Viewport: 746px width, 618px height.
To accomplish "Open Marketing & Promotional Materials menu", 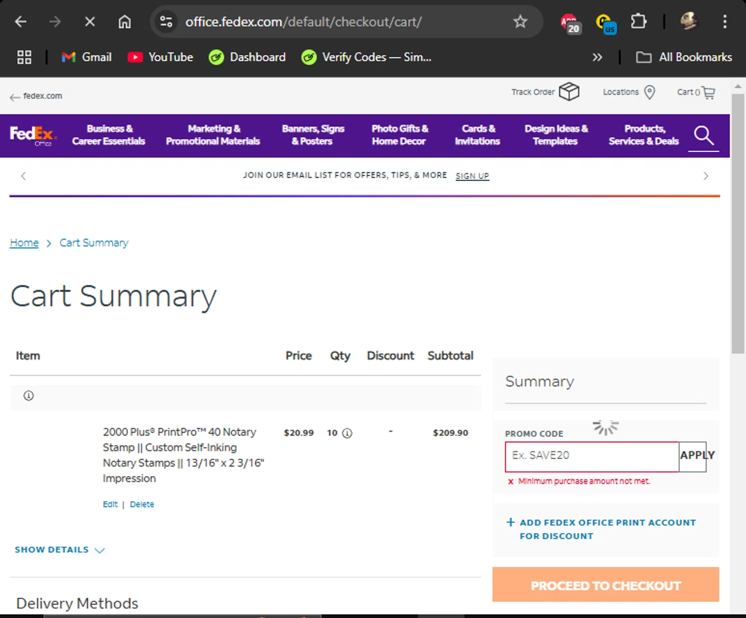I will (213, 135).
